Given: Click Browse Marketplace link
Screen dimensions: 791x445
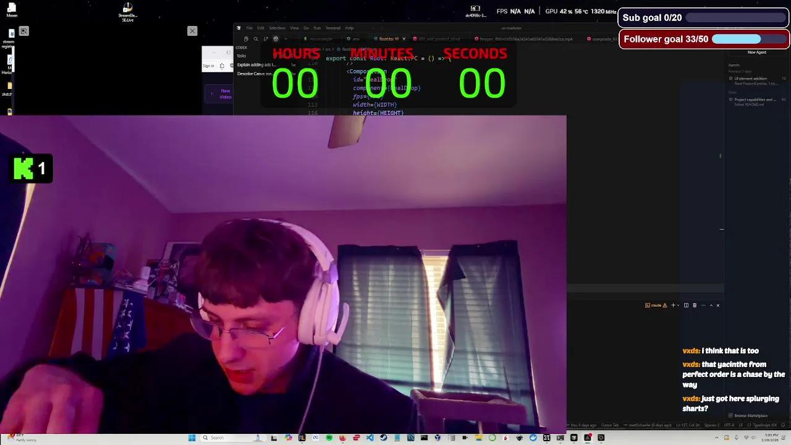Looking at the screenshot, I should point(748,416).
